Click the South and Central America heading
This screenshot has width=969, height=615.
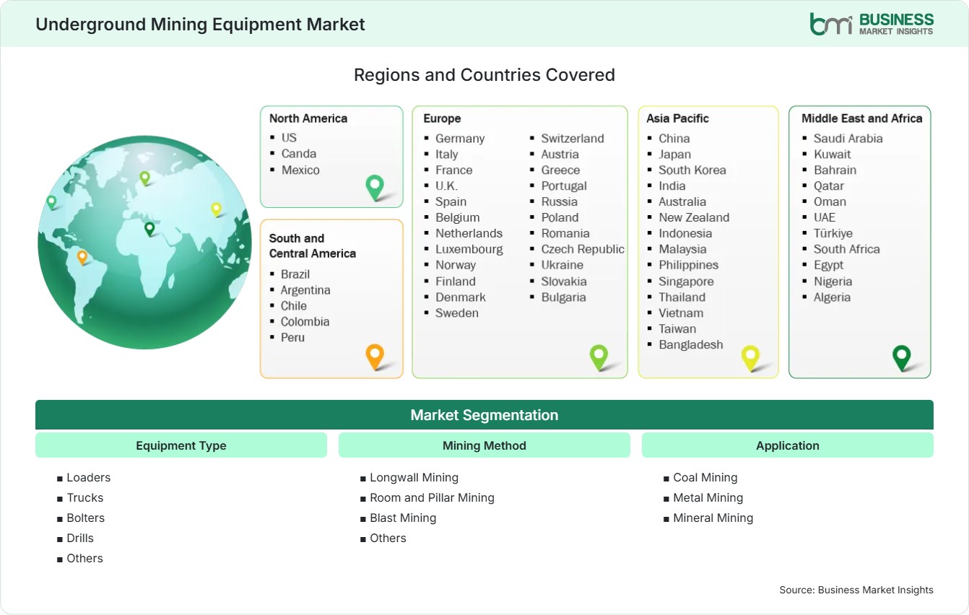[x=313, y=245]
